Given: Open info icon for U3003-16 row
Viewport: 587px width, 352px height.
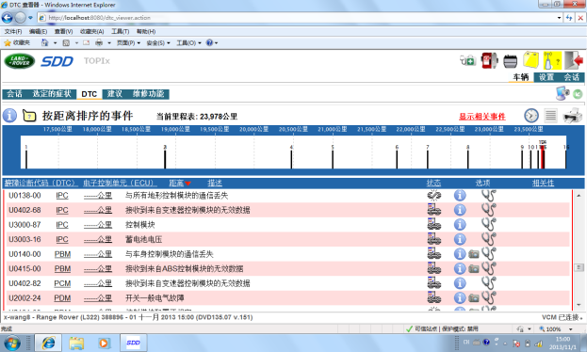Looking at the screenshot, I should point(460,239).
